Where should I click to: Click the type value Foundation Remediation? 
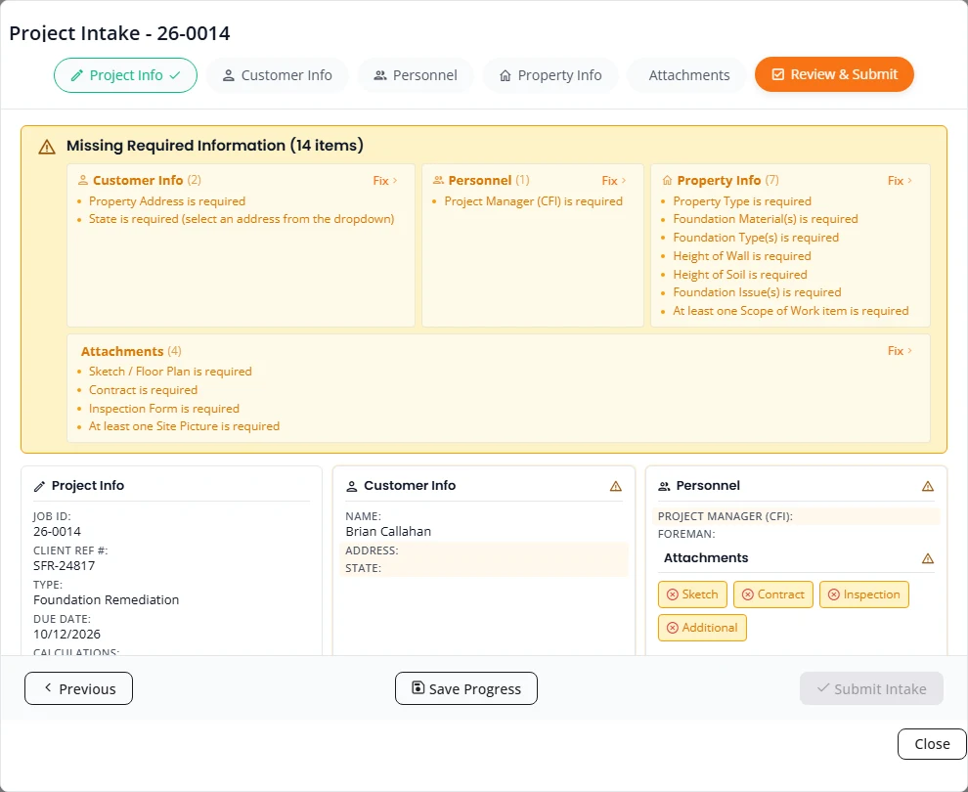[107, 600]
